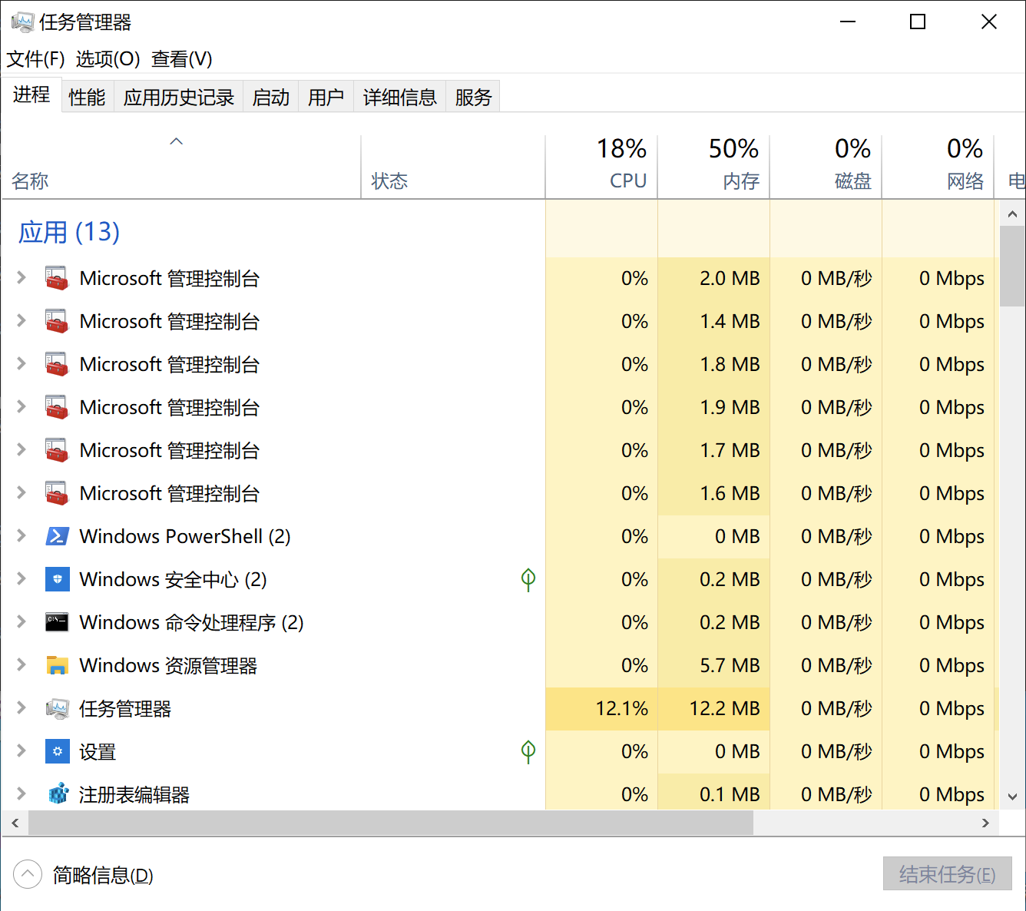Click icon of Microsoft 管理控制台 using 1.4 MB
This screenshot has height=911, width=1026.
(57, 321)
